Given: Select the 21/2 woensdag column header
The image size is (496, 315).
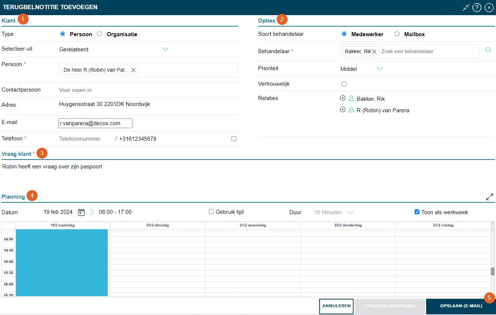Looking at the screenshot, I should pos(253,225).
